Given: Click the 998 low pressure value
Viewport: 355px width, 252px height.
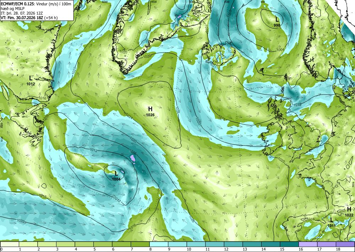Looking at the screenshot, I should (277, 25).
